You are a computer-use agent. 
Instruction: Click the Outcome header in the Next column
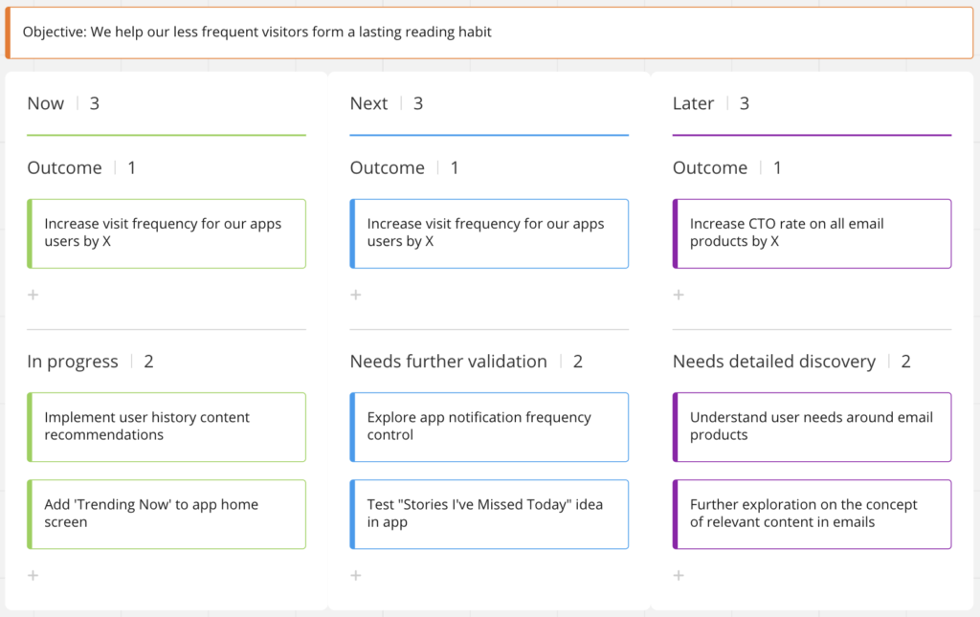tap(387, 167)
